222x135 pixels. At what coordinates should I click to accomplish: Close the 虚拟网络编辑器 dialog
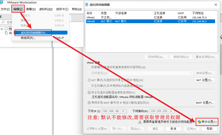[x=216, y=5]
